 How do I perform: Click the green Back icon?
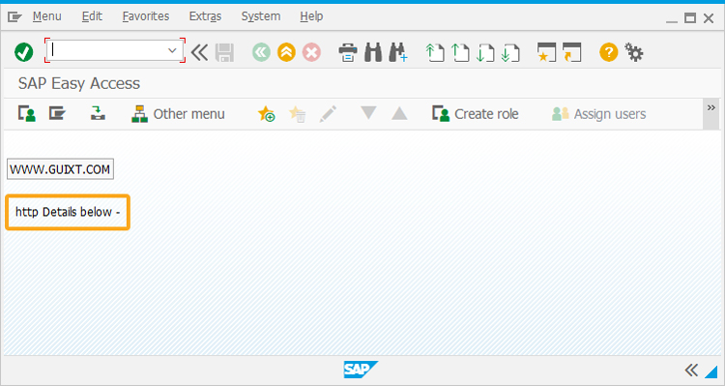tap(261, 52)
